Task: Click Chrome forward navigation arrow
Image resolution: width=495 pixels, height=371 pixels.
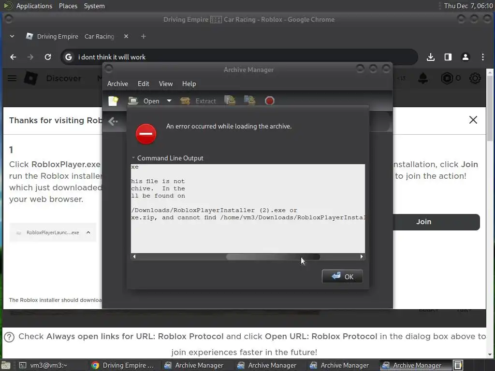Action: tap(30, 57)
